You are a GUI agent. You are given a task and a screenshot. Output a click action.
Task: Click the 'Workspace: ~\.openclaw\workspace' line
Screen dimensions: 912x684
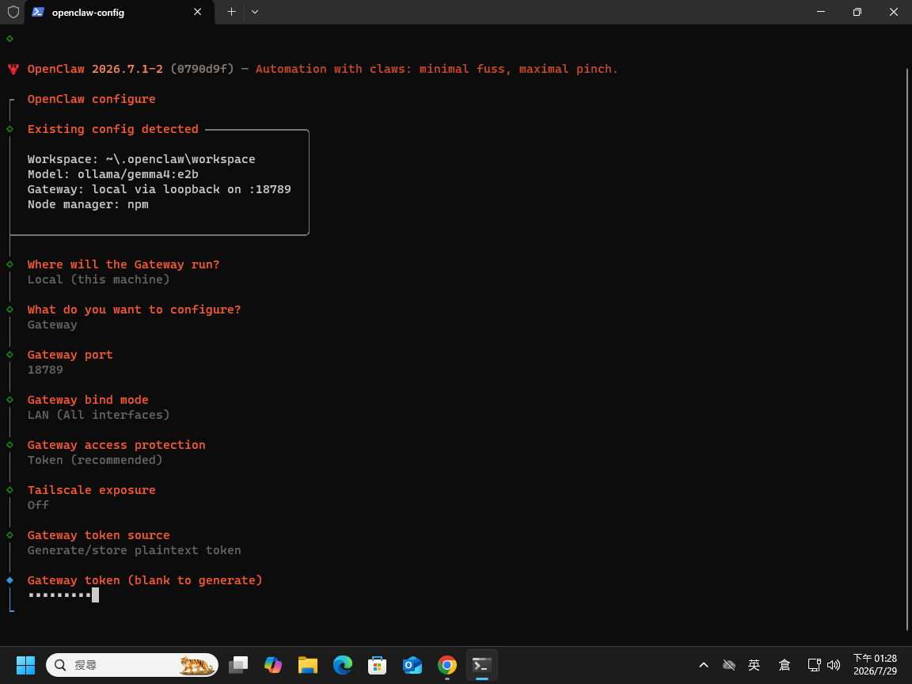(x=142, y=159)
